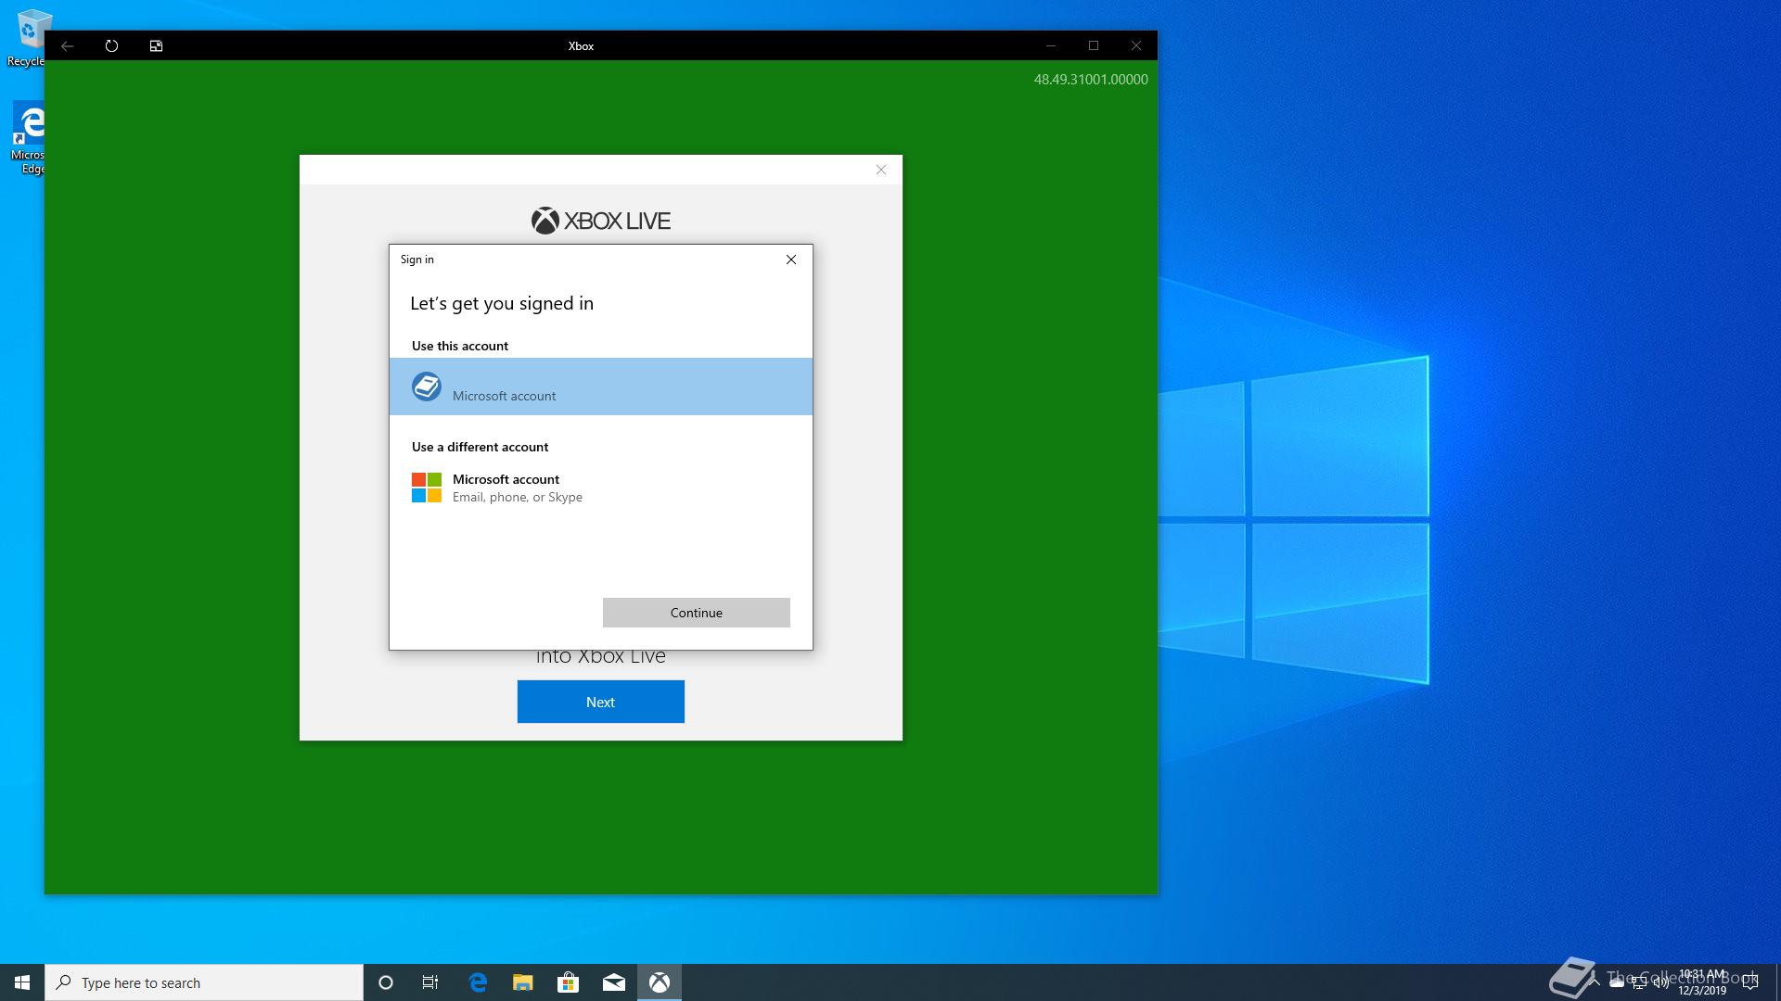Screen dimensions: 1781x1001
Task: Close the Sign in dialog
Action: [791, 260]
